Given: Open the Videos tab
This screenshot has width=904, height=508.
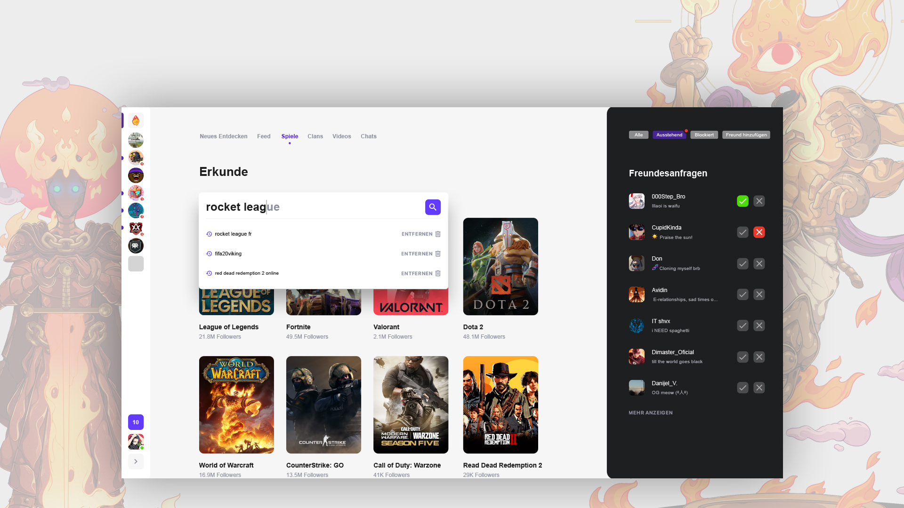Looking at the screenshot, I should [341, 136].
